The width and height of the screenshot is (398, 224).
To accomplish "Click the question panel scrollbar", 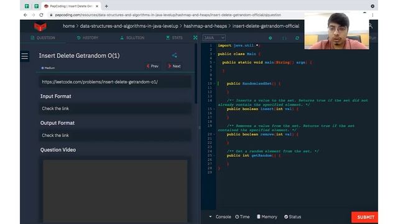I will pos(196,73).
